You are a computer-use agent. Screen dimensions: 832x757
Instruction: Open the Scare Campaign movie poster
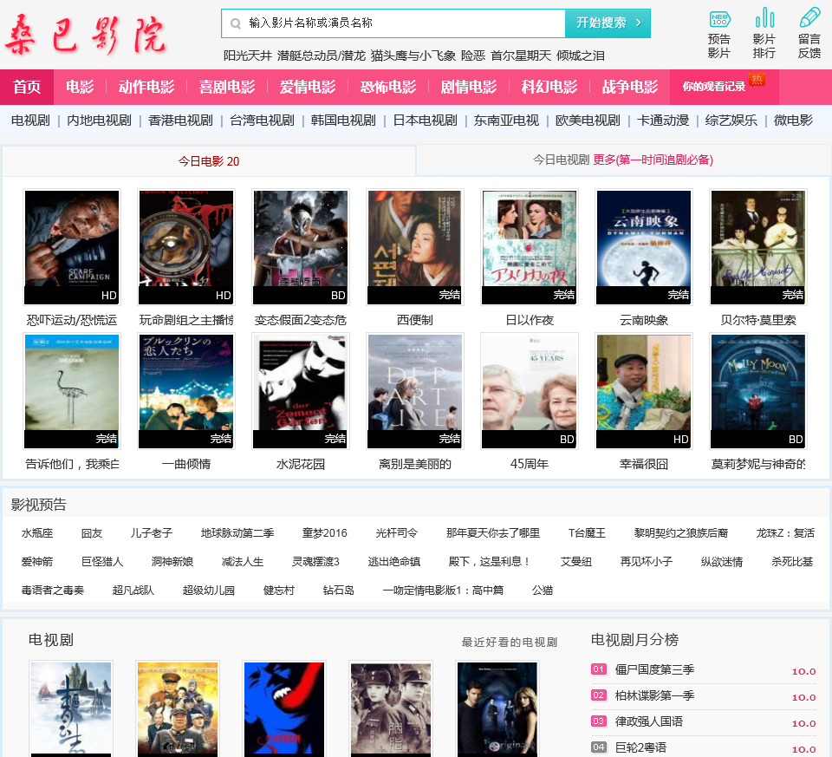[x=72, y=247]
